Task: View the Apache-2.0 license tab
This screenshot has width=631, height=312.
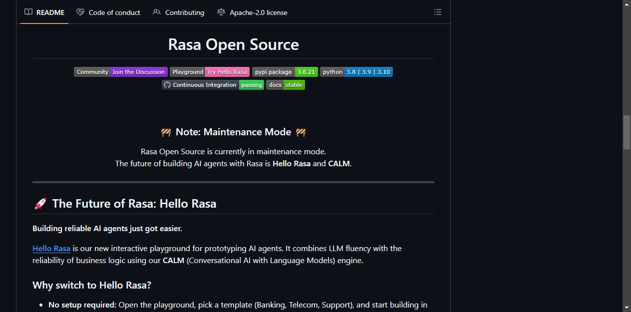Action: (252, 12)
